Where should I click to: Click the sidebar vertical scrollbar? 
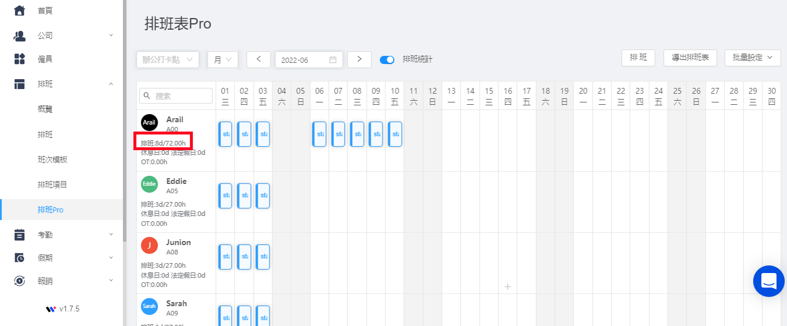click(x=125, y=121)
